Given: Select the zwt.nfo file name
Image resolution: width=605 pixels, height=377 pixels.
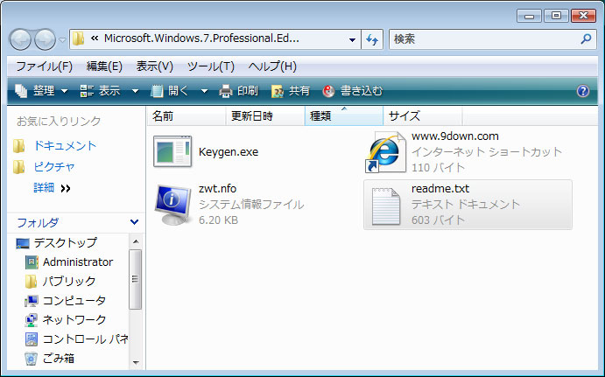Looking at the screenshot, I should pos(217,189).
